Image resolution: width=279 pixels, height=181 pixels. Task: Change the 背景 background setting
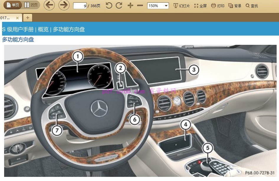tap(235, 5)
